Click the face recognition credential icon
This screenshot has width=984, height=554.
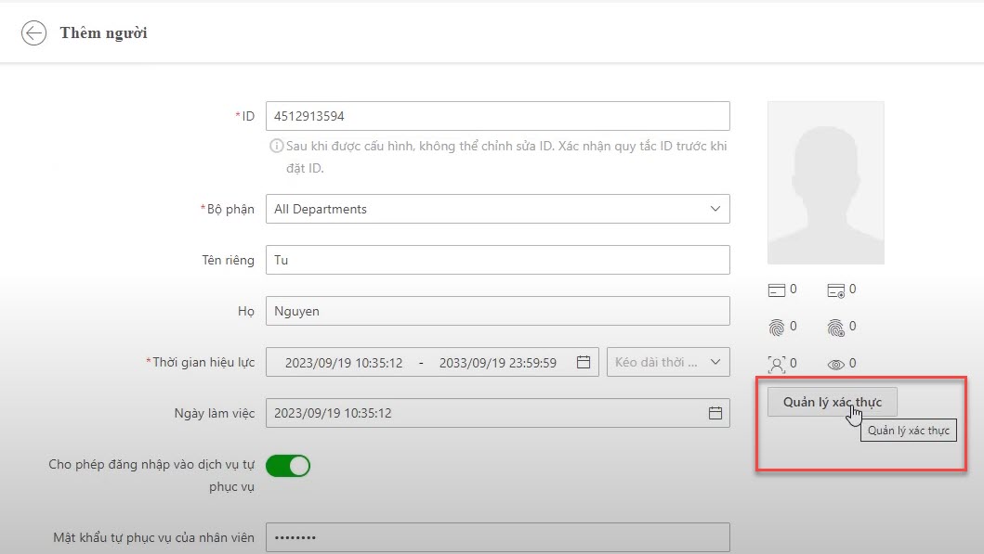(777, 363)
